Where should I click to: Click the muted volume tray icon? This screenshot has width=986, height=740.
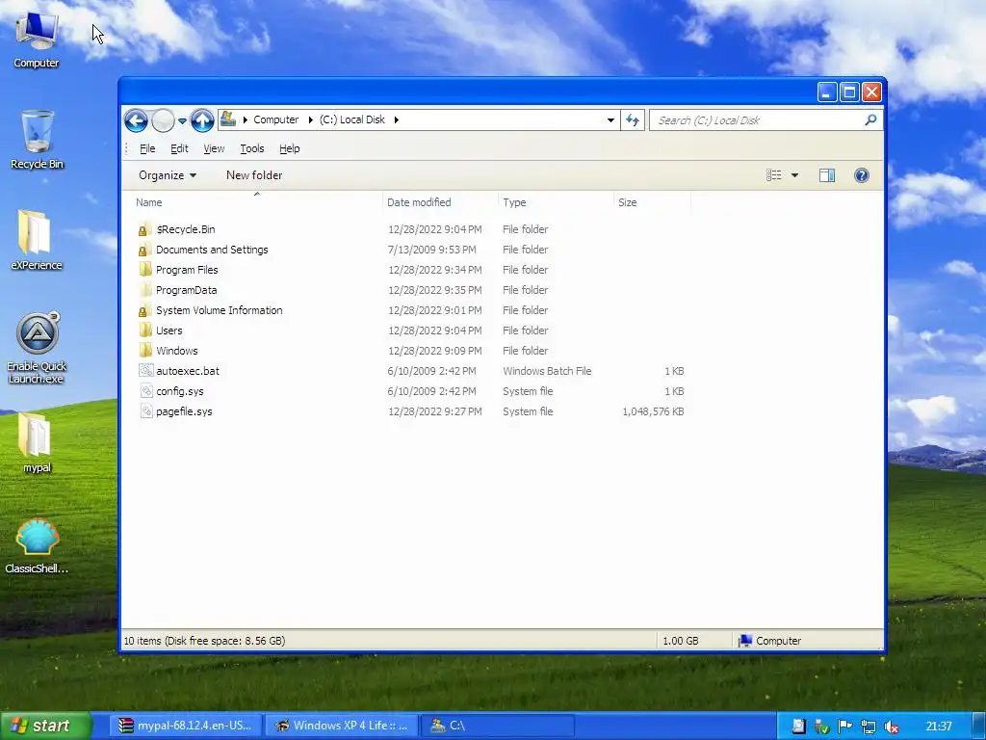[x=891, y=727]
